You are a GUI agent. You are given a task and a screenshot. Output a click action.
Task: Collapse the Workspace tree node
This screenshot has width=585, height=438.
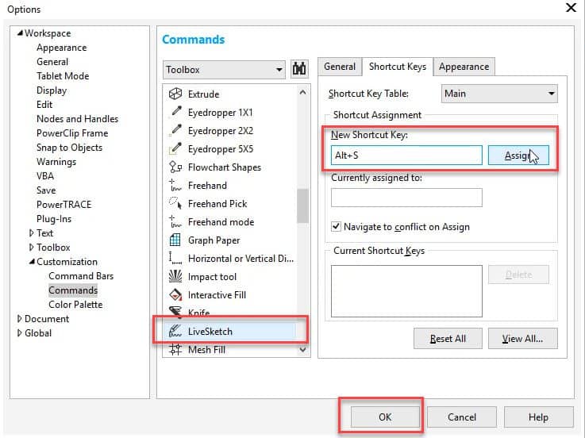(20, 33)
